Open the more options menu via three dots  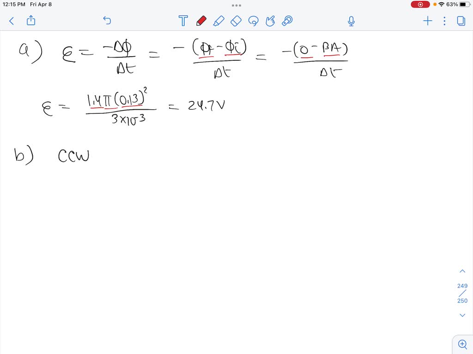444,21
